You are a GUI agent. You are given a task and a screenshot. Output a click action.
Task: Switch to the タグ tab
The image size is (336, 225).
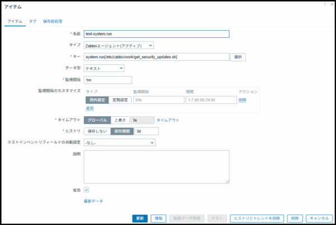[x=32, y=21]
